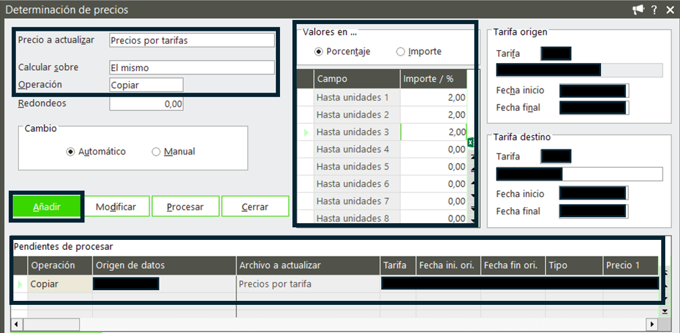Click Fecha inicio field in Tarifa destino
Screen dimensions: 680x333
pos(594,194)
